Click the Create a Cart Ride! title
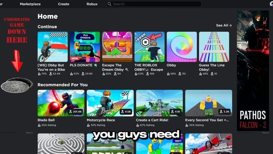The image size is (273, 154). pos(152,120)
